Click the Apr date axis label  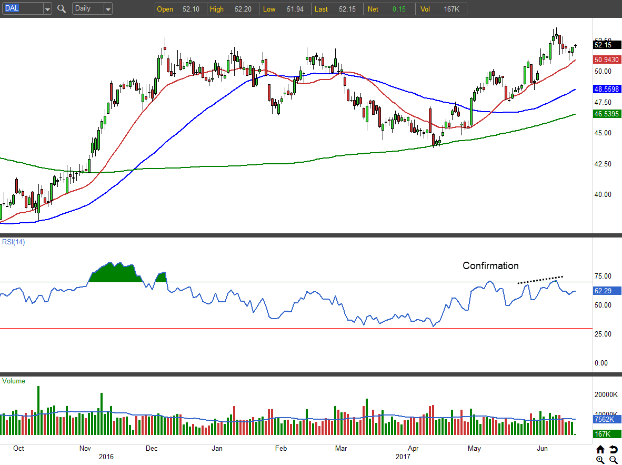point(413,448)
